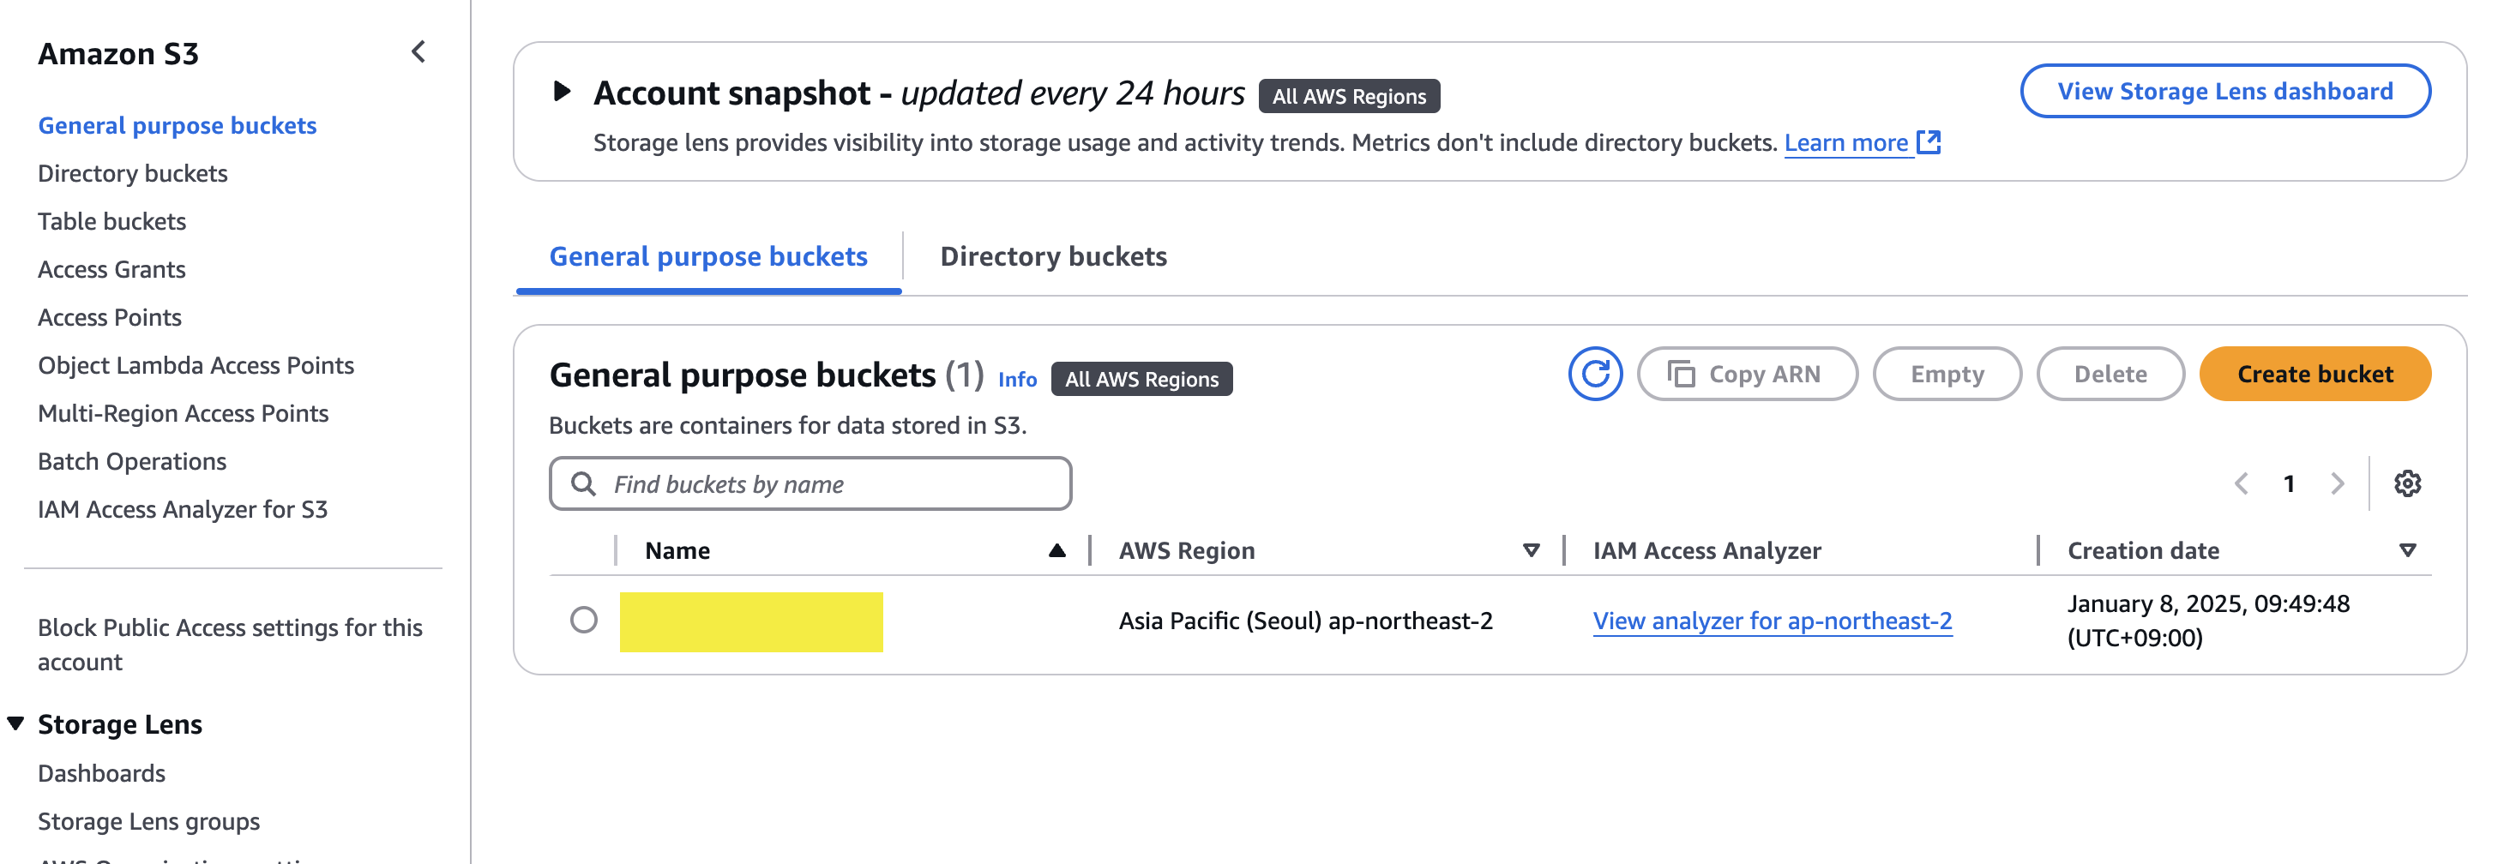Sort by Creation date column arrow
The width and height of the screenshot is (2504, 864).
coord(2407,551)
